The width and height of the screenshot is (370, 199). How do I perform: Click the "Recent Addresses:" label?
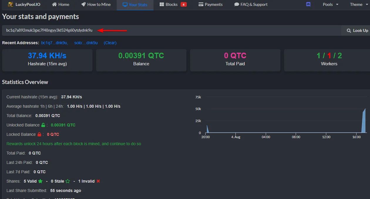[21, 43]
